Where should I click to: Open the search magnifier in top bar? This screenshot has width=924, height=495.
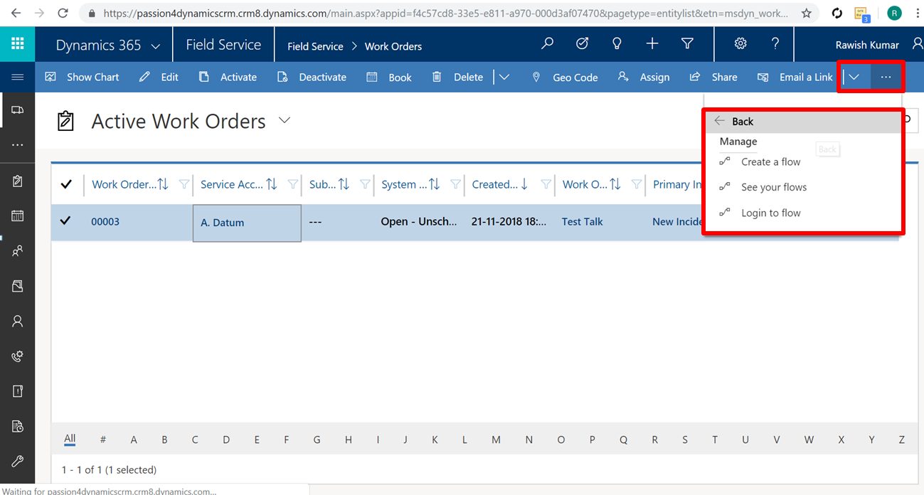(547, 44)
